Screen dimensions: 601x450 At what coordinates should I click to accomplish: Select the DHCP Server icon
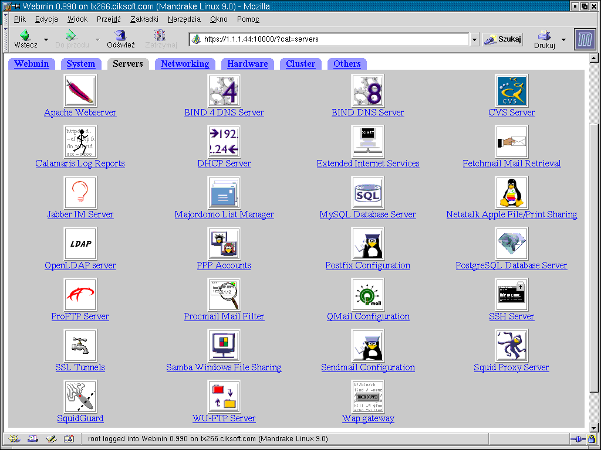point(224,142)
